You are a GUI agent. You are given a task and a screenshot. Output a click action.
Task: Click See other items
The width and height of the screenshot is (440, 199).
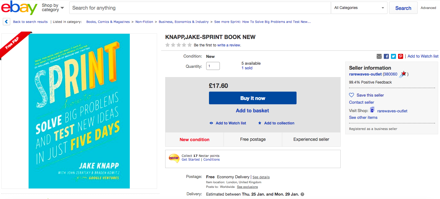363,118
